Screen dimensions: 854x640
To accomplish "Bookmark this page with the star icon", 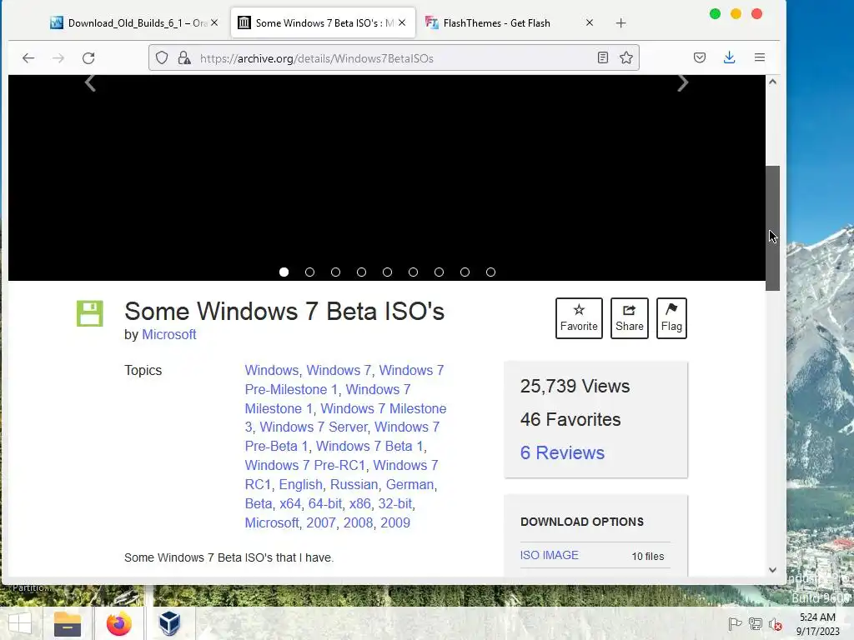I will [x=625, y=57].
